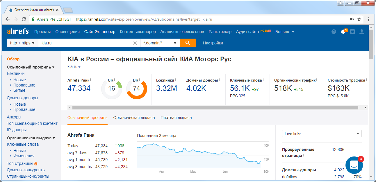Open the http + https protocol dropdown
Image resolution: width=376 pixels, height=182 pixels.
click(22, 43)
